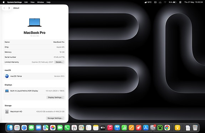205x133 pixels.
Task: Open Calendar showing 21 in dock
Action: click(x=74, y=128)
